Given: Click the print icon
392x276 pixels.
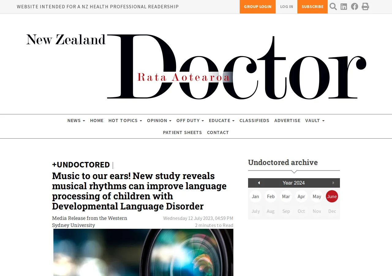Looking at the screenshot, I should 365,6.
